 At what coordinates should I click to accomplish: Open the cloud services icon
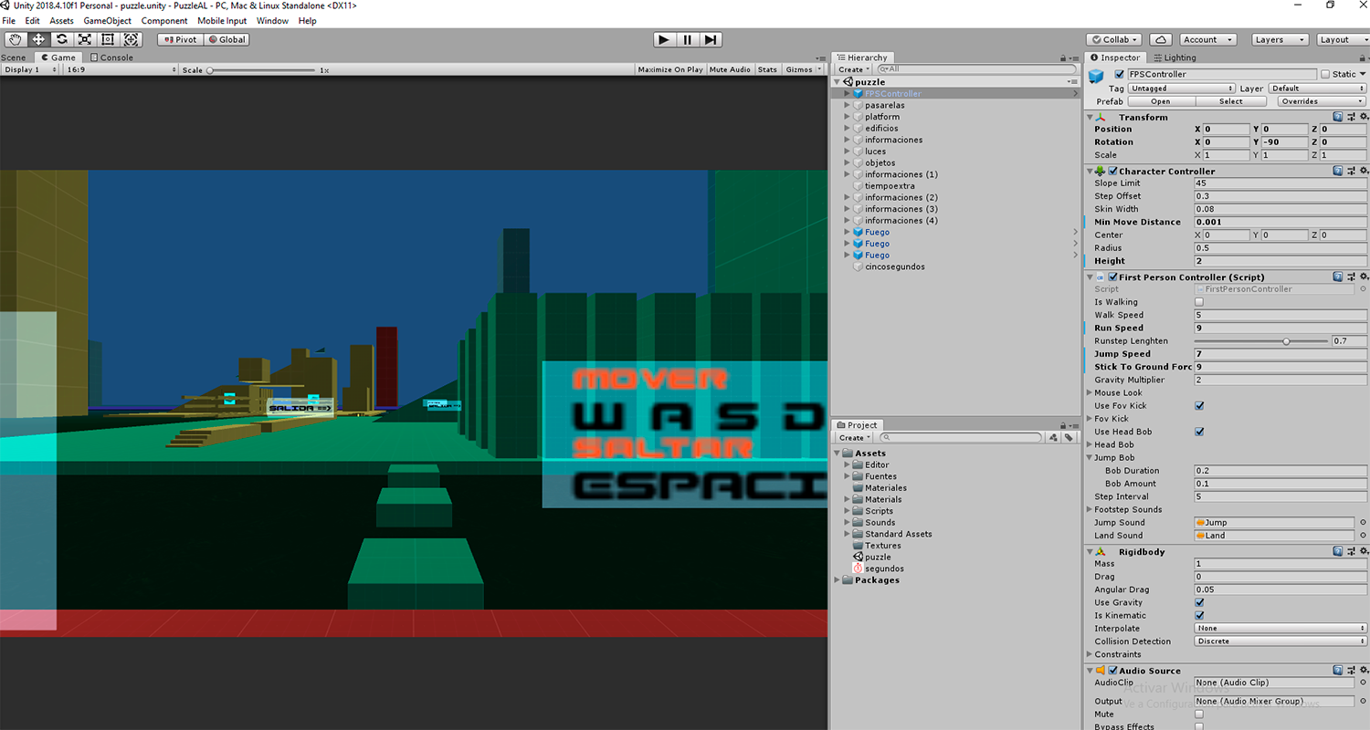pyautogui.click(x=1160, y=39)
